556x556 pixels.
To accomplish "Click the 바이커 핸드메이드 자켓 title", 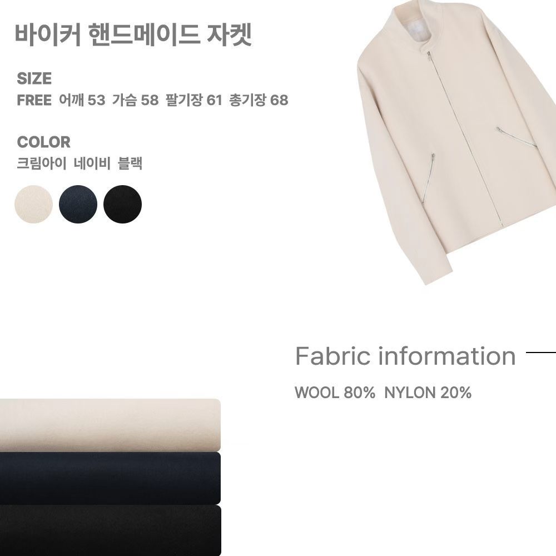I will [x=133, y=34].
